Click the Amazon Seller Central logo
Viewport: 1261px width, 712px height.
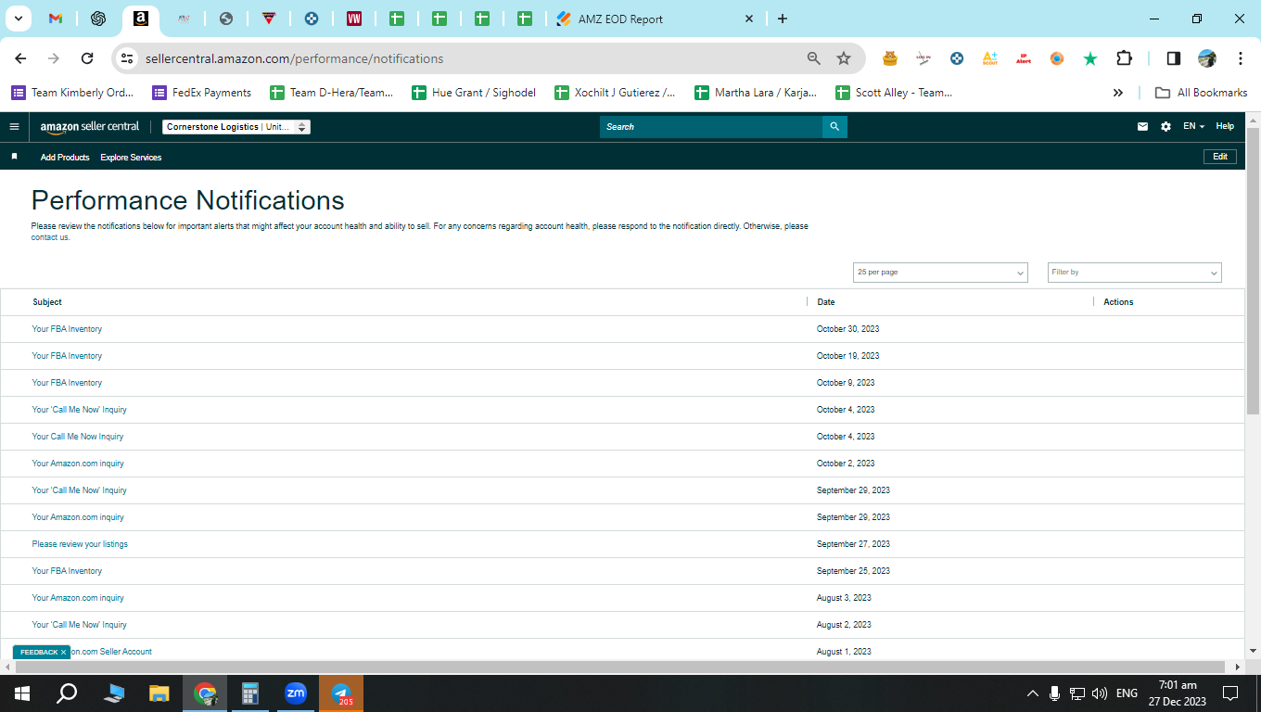click(90, 127)
